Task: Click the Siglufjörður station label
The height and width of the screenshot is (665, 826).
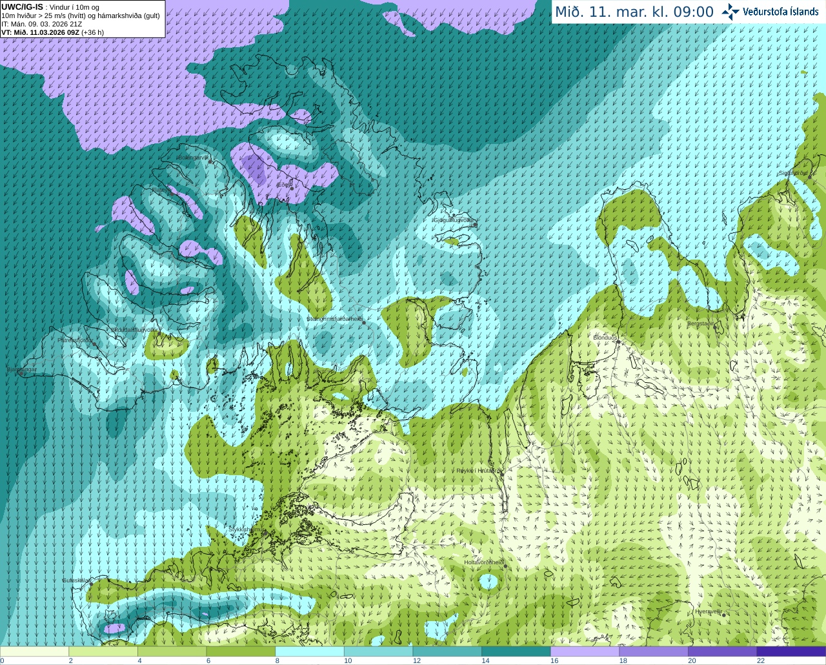Action: (x=792, y=173)
